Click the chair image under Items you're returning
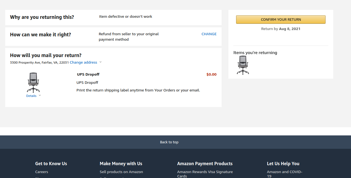The width and height of the screenshot is (351, 178). click(x=243, y=65)
